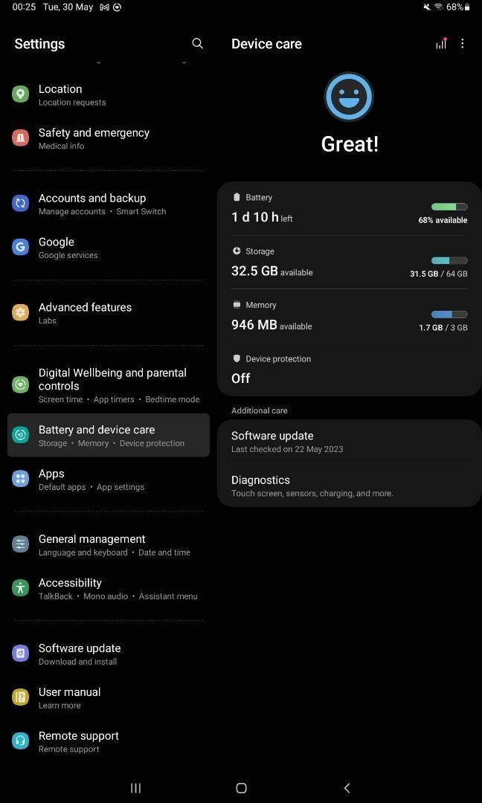Open Accounts and backup settings

[x=109, y=204]
